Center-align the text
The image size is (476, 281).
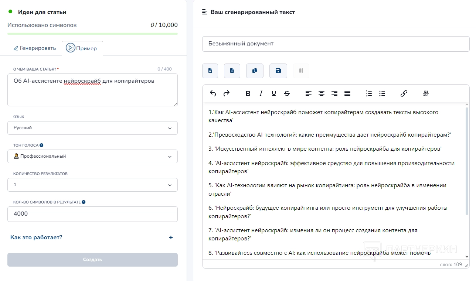click(x=322, y=93)
